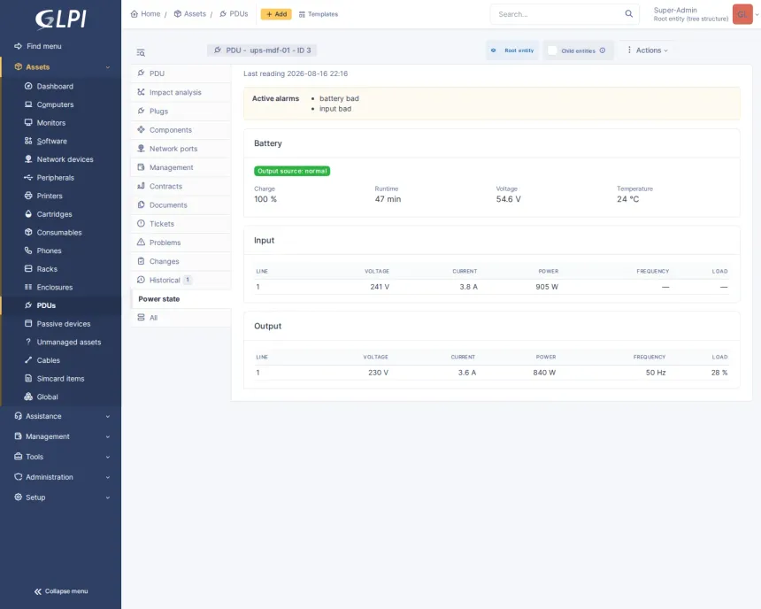
Task: Toggle the list search panel icon
Action: coord(141,52)
